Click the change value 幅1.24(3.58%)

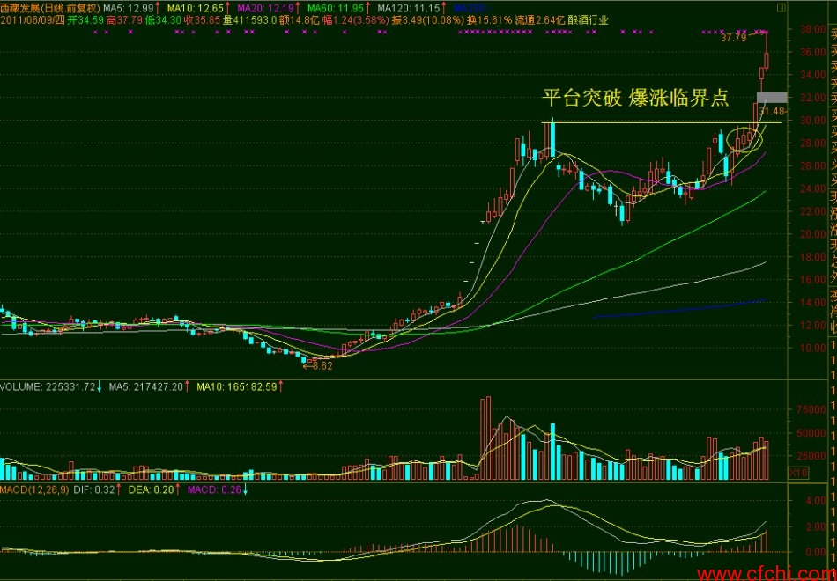(x=355, y=21)
